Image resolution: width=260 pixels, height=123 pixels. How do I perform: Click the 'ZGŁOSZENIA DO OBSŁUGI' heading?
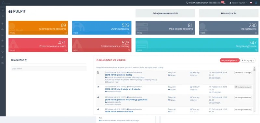pyautogui.click(x=111, y=60)
